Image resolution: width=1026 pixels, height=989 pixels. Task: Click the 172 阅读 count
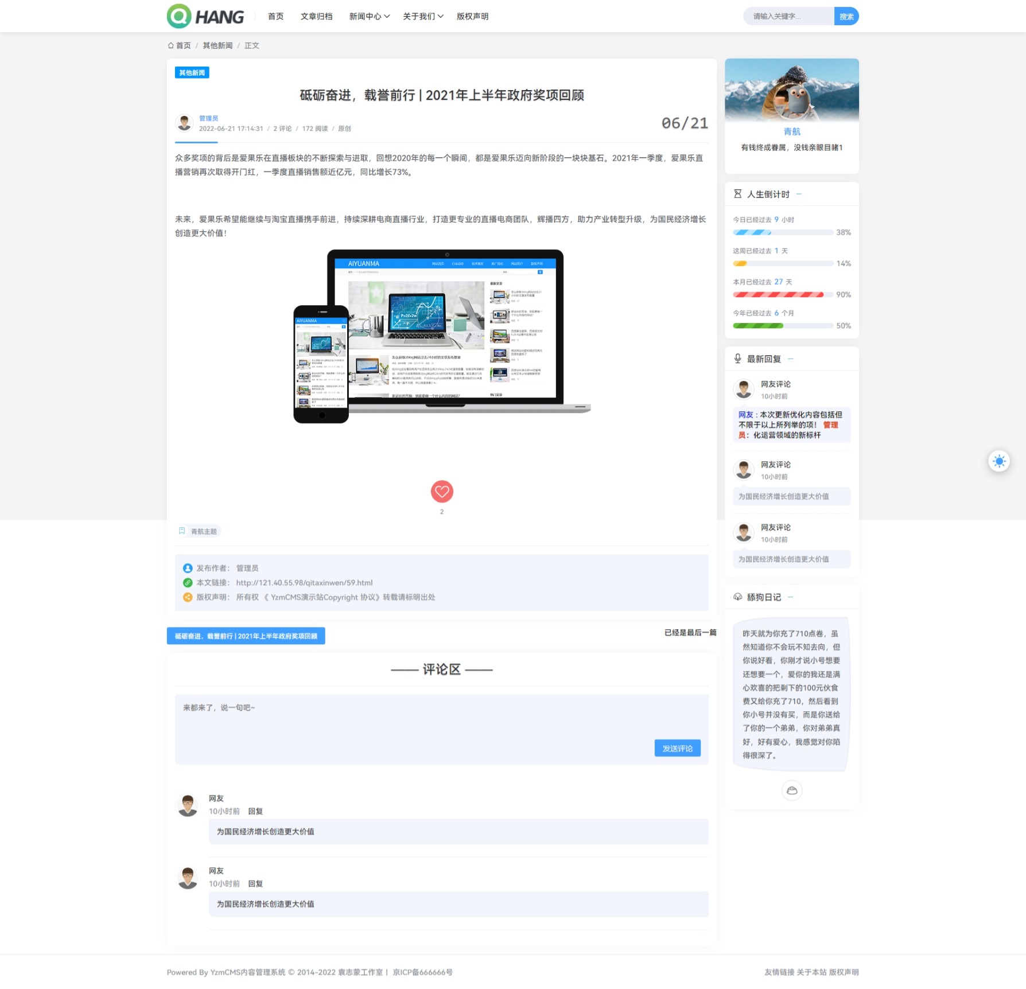click(315, 129)
